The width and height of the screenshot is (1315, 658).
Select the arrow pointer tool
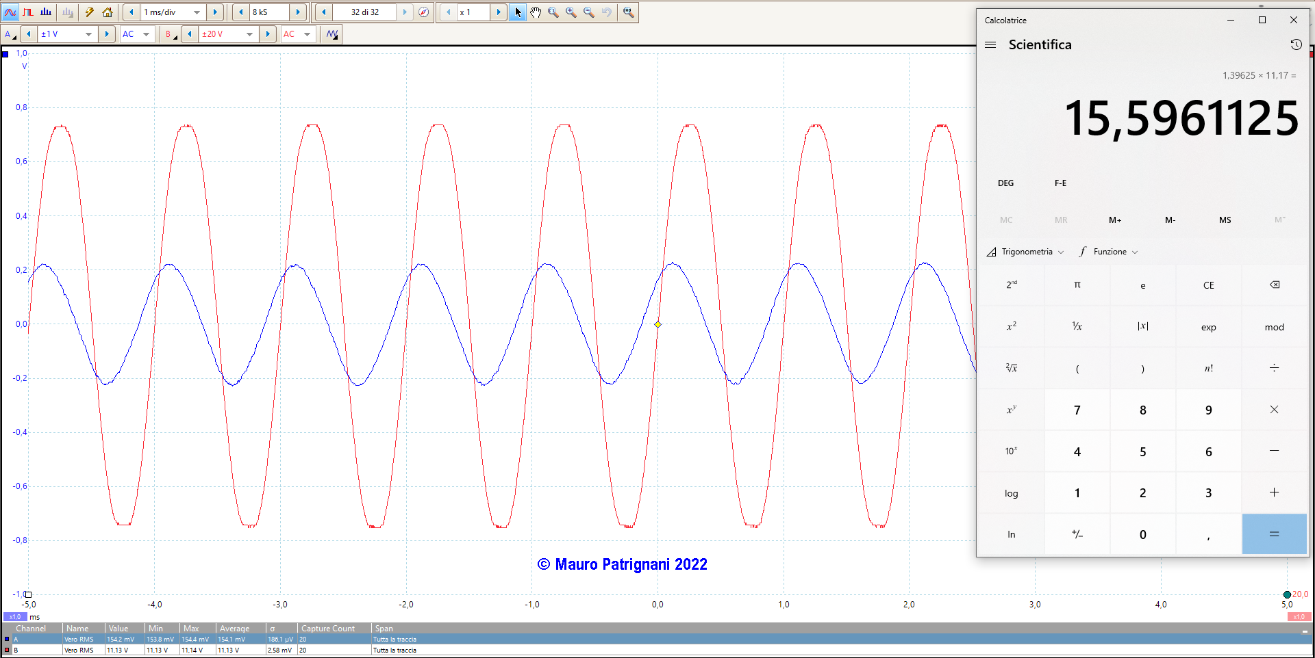[518, 12]
